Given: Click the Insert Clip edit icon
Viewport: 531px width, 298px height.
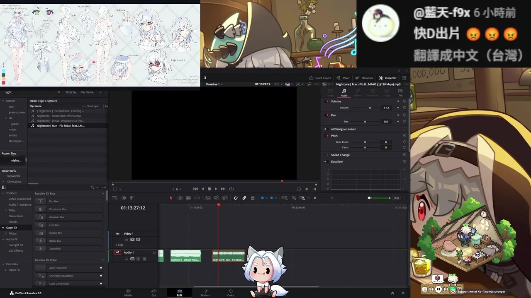Looking at the screenshot, I should tap(208, 198).
